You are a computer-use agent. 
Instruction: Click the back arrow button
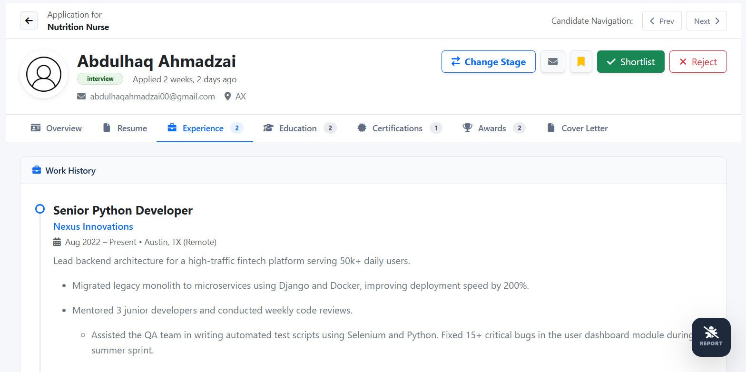tap(29, 20)
